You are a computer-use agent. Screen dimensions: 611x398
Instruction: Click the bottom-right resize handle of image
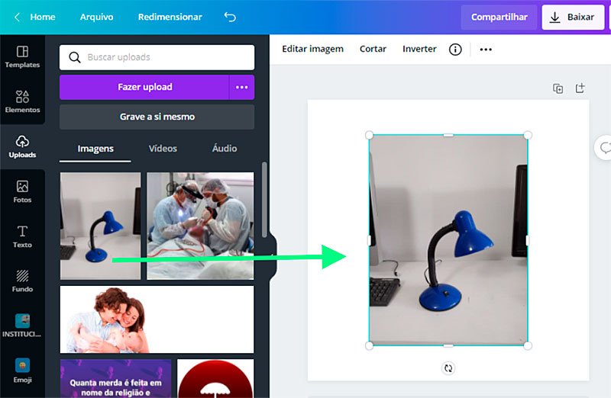[x=528, y=345]
